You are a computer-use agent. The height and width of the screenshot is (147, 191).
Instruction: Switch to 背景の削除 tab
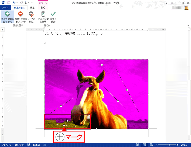[x=20, y=8]
